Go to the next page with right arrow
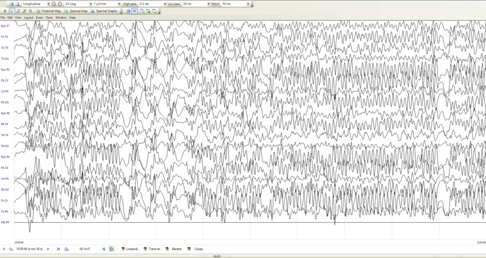Viewport: 486px width, 258px height. pyautogui.click(x=48, y=249)
